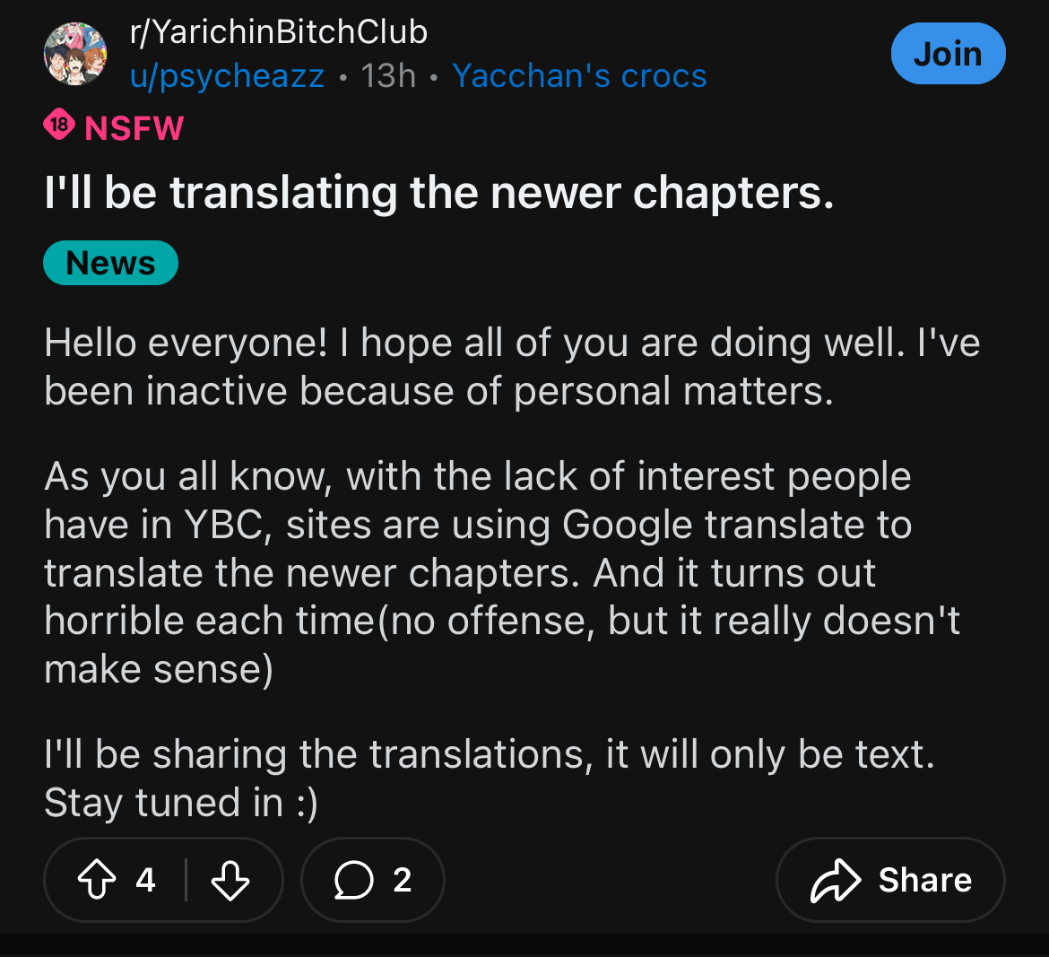Tap the paragraph beginning Hello everyone

(x=511, y=367)
